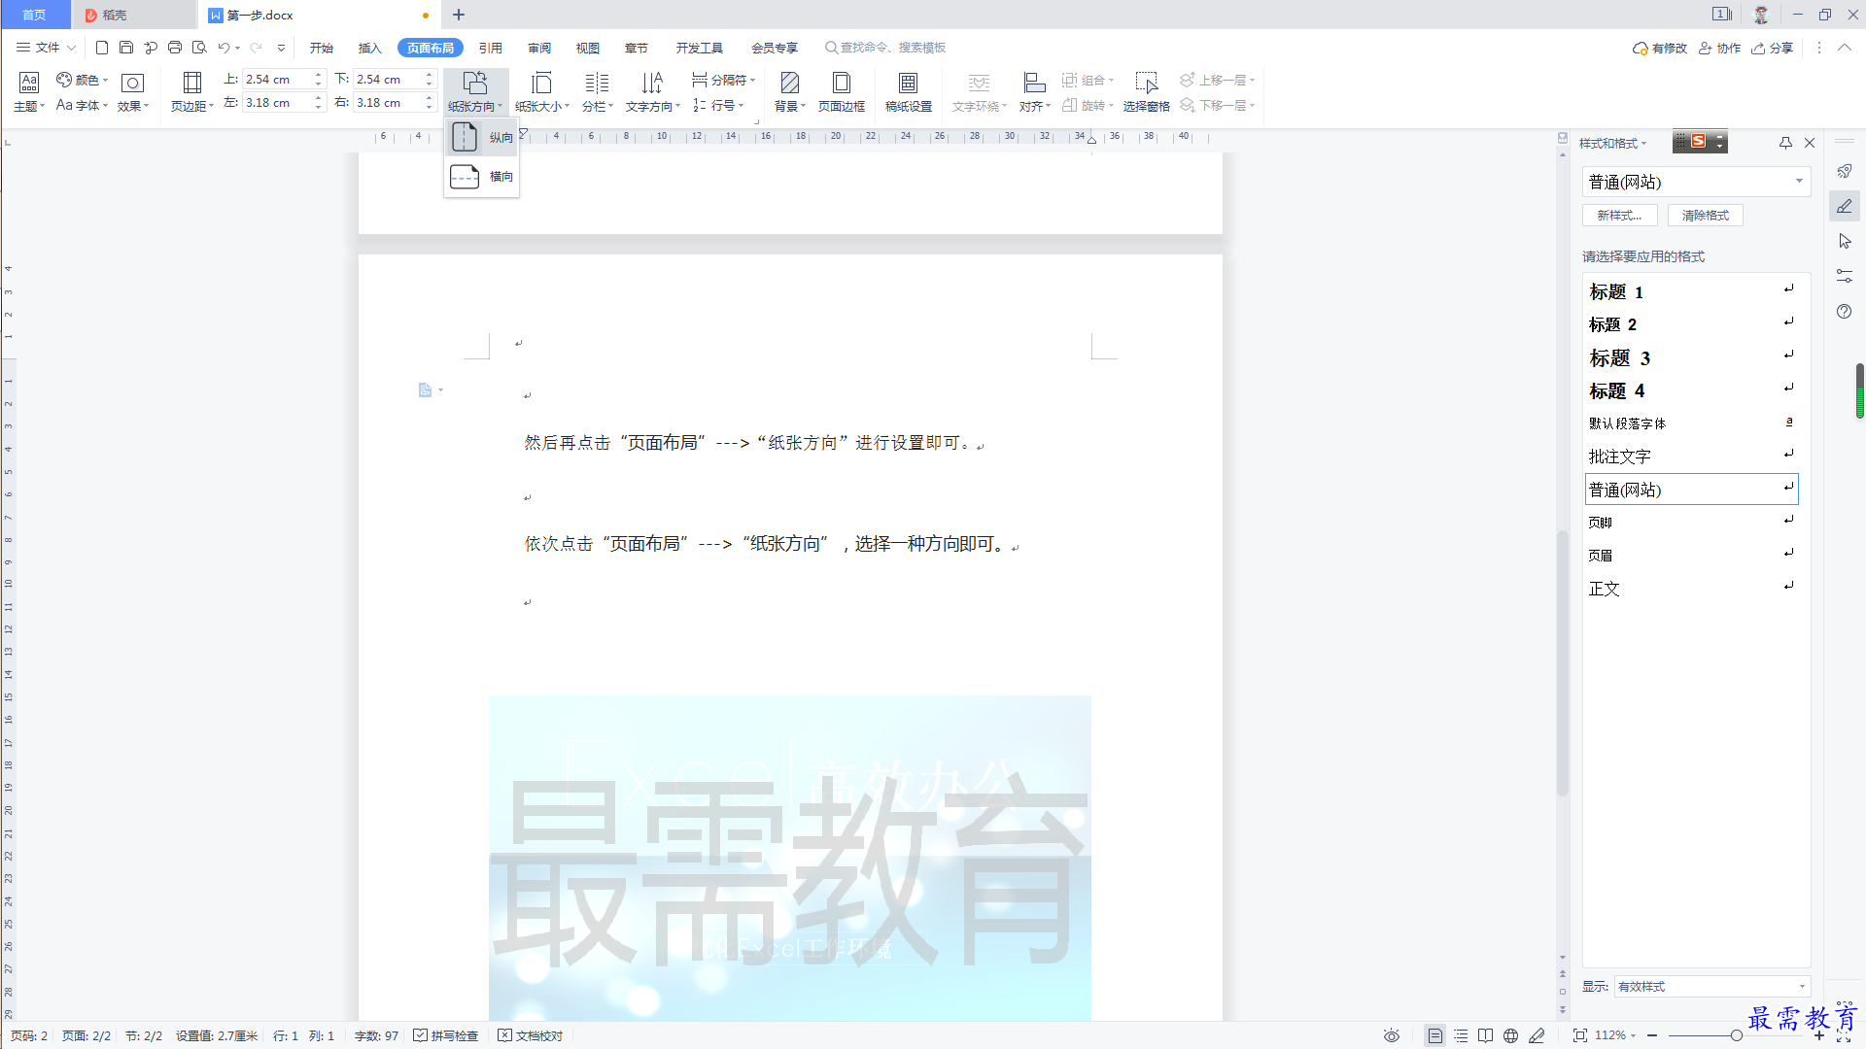Click the eye-protection mode icon in status bar
The image size is (1866, 1049).
coord(1392,1035)
